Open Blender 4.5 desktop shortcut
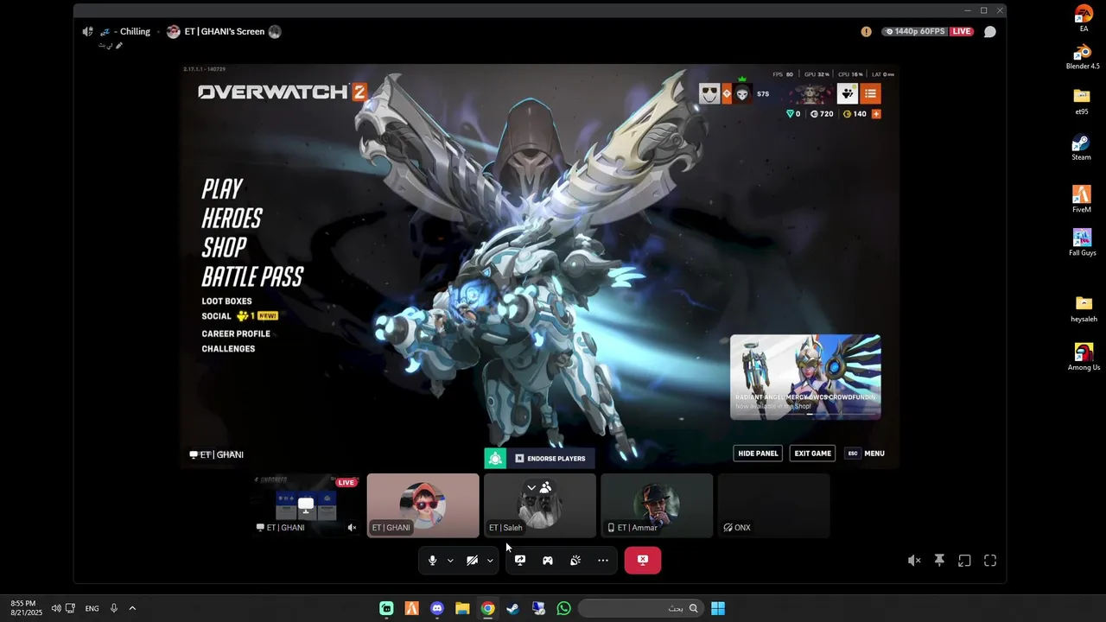The height and width of the screenshot is (622, 1106). pyautogui.click(x=1083, y=57)
